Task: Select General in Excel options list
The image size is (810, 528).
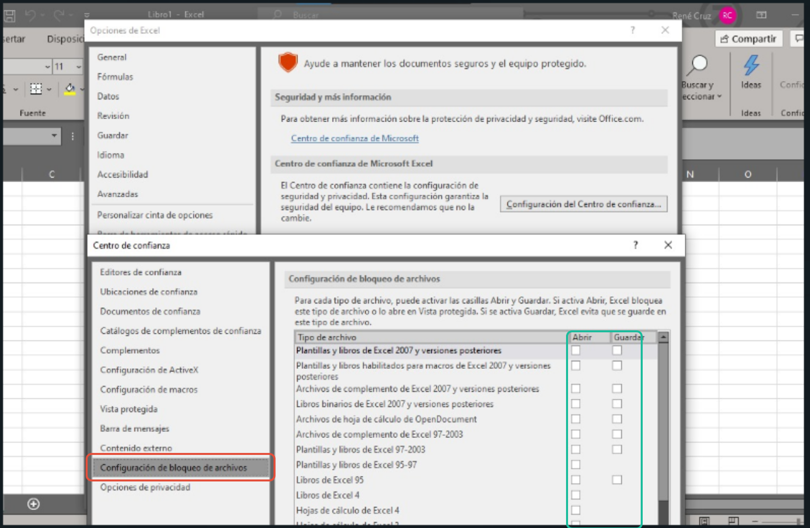Action: click(112, 57)
